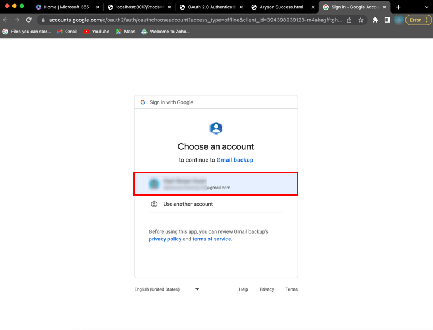Close the Aryson Success.html tab
433x330 pixels.
[x=313, y=7]
